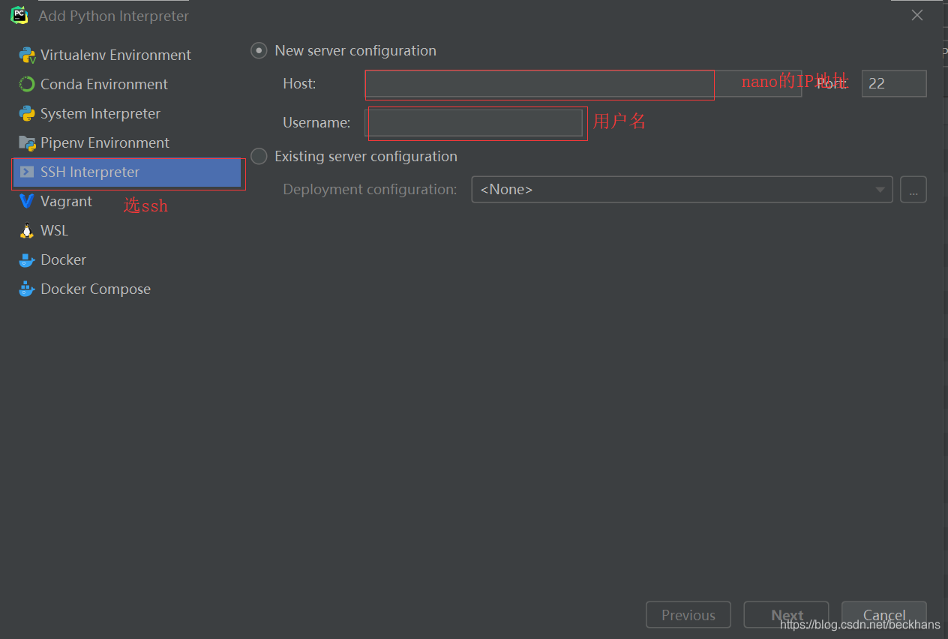Click the Username: label
Viewport: 948px width, 639px height.
pyautogui.click(x=316, y=123)
